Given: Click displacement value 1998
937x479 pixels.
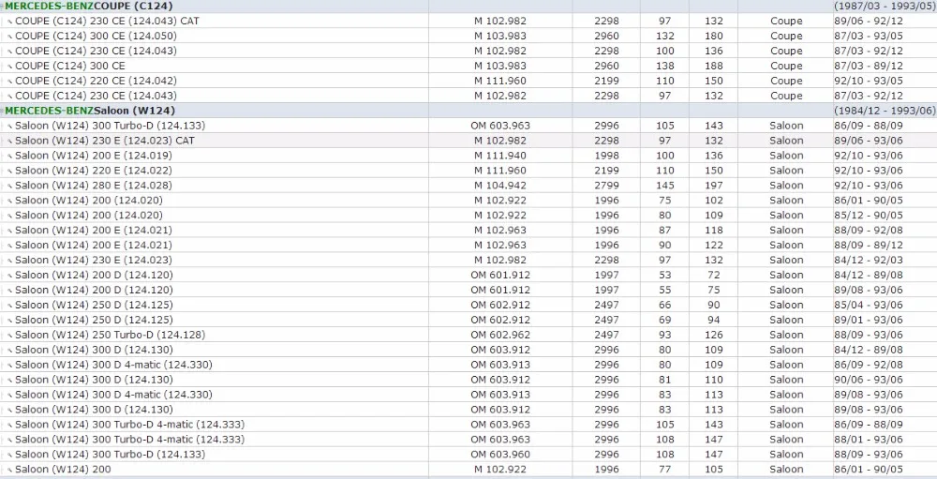Looking at the screenshot, I should point(606,156).
